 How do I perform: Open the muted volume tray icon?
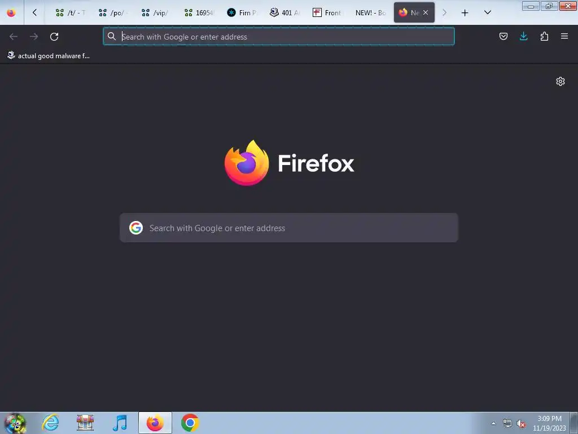pos(521,423)
